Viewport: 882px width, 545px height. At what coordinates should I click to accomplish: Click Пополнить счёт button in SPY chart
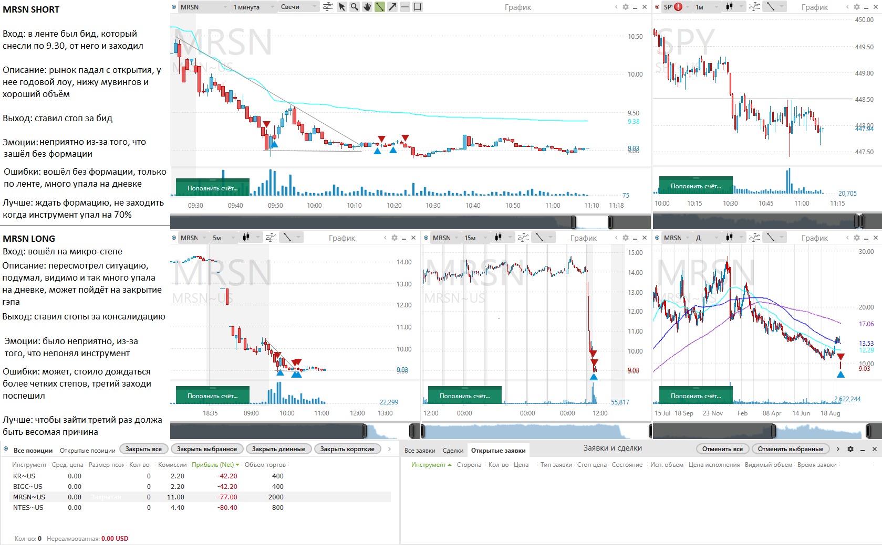[x=696, y=186]
